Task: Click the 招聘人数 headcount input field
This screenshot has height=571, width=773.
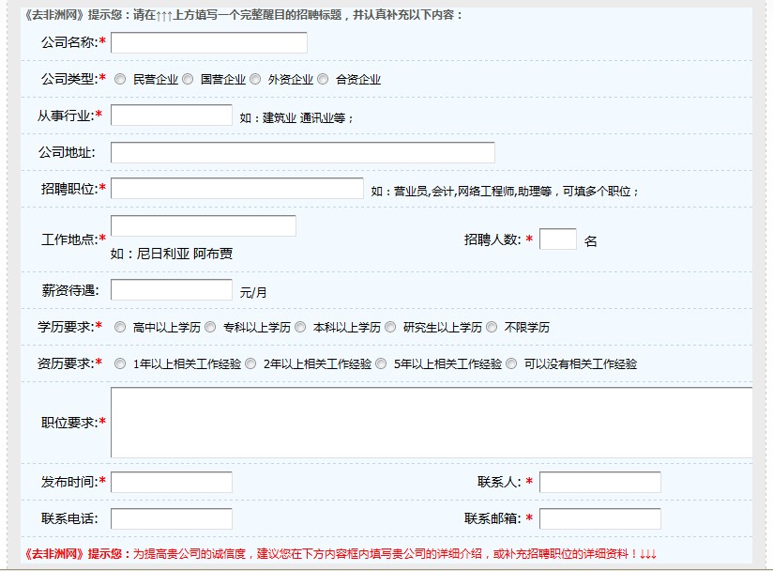Action: pos(557,239)
